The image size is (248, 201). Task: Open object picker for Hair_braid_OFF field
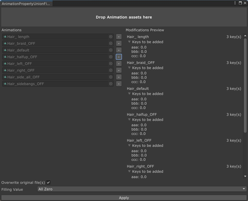click(111, 43)
